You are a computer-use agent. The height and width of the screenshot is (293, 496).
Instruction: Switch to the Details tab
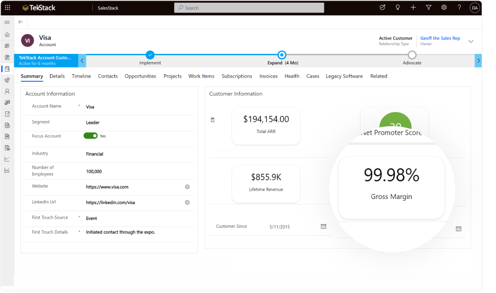tap(57, 76)
